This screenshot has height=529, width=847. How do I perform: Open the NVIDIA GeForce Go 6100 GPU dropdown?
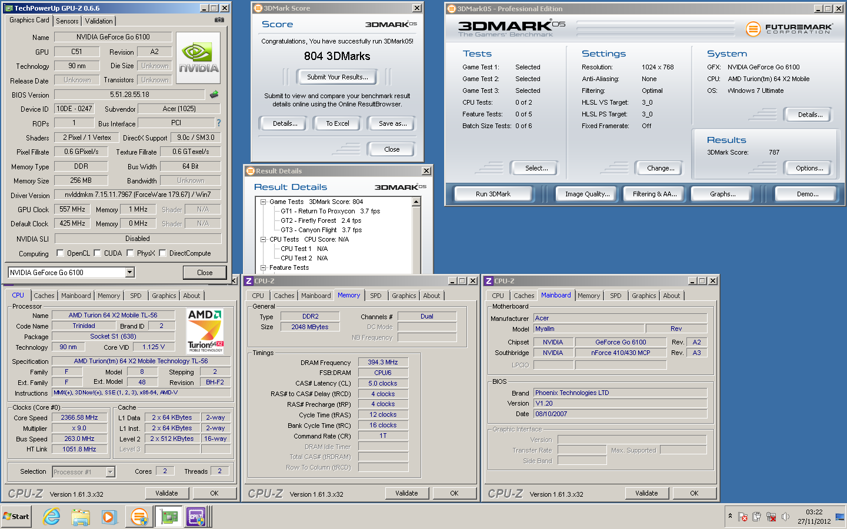tap(130, 272)
